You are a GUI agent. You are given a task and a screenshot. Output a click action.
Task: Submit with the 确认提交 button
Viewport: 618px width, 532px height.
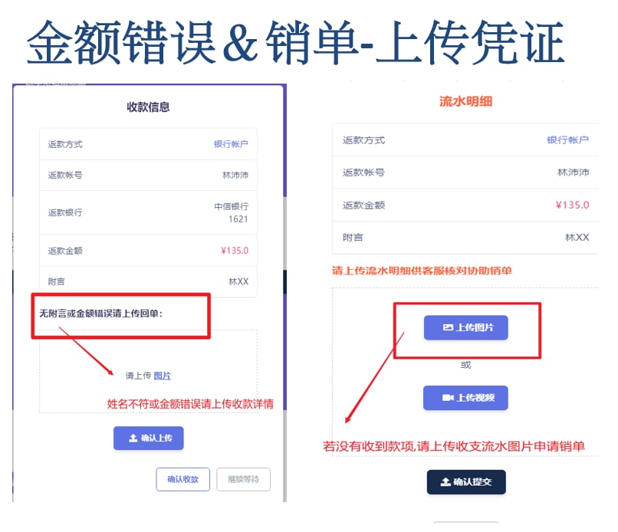(x=466, y=481)
